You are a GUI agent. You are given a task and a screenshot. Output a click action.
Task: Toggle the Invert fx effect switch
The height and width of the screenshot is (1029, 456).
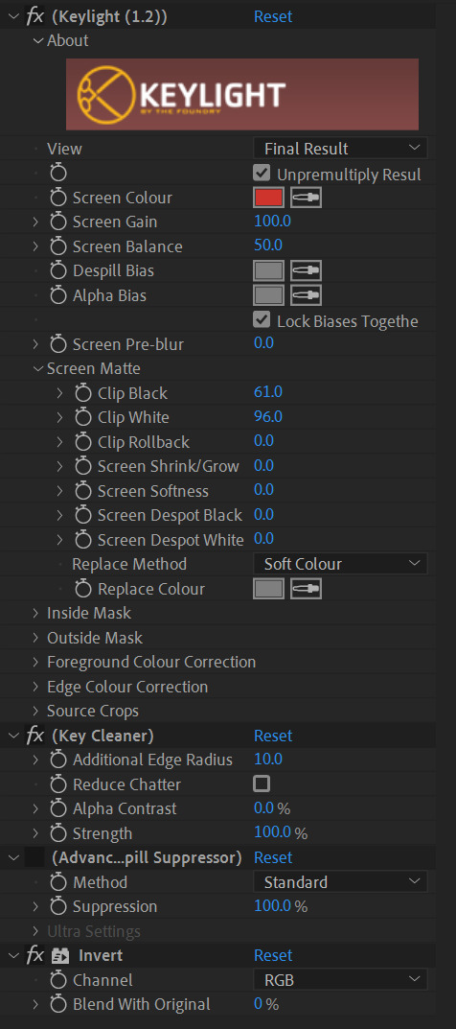(34, 955)
